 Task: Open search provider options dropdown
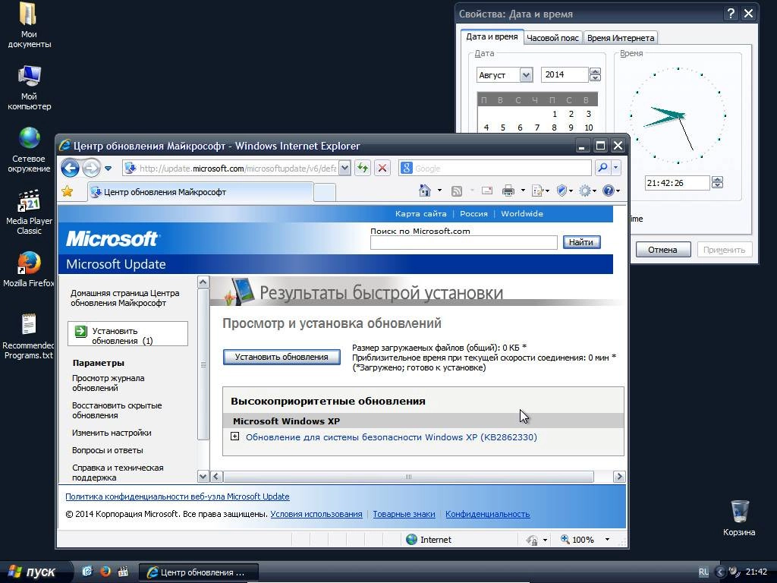615,168
